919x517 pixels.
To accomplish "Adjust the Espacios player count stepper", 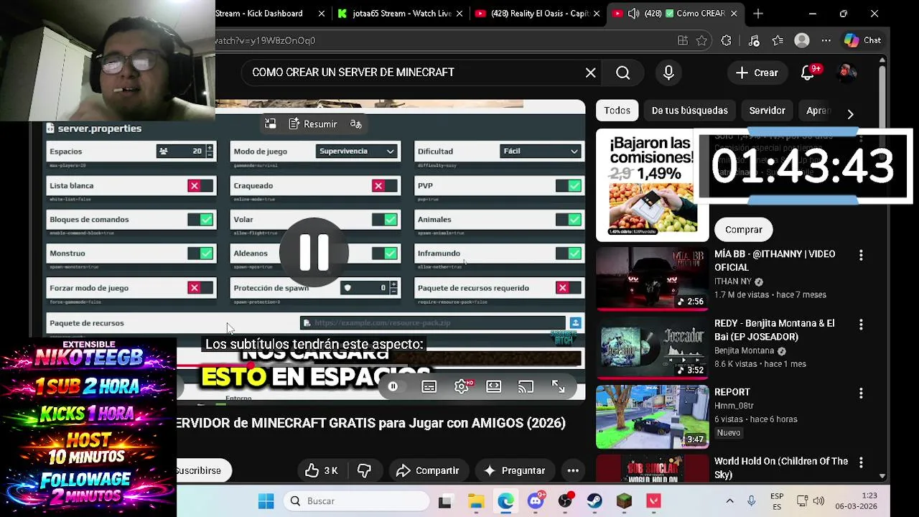I will (x=210, y=152).
